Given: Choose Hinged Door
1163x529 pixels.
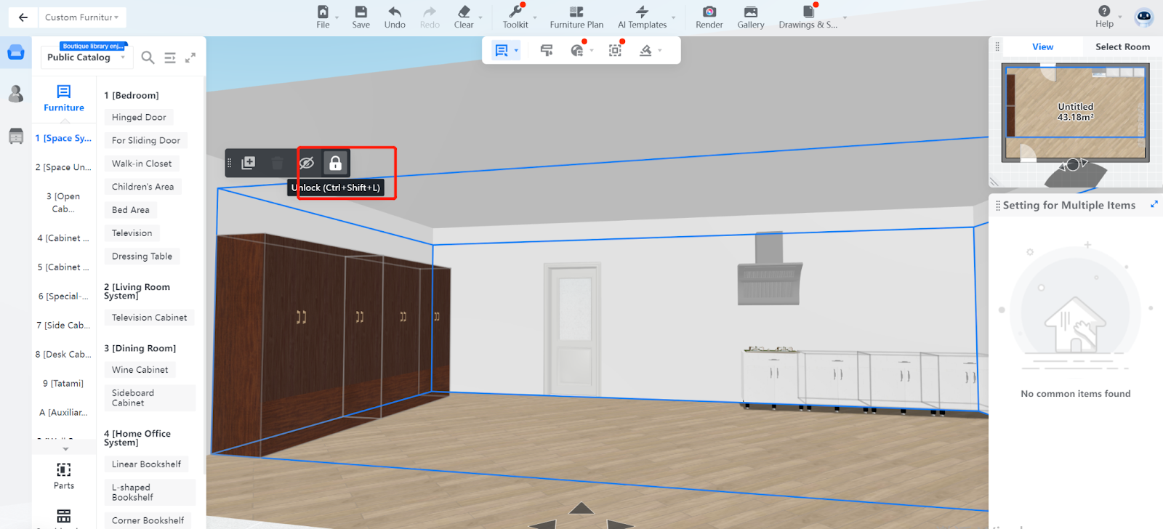Looking at the screenshot, I should coord(139,117).
